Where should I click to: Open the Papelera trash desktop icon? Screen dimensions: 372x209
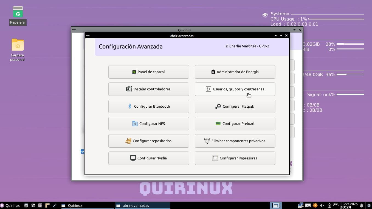click(18, 16)
